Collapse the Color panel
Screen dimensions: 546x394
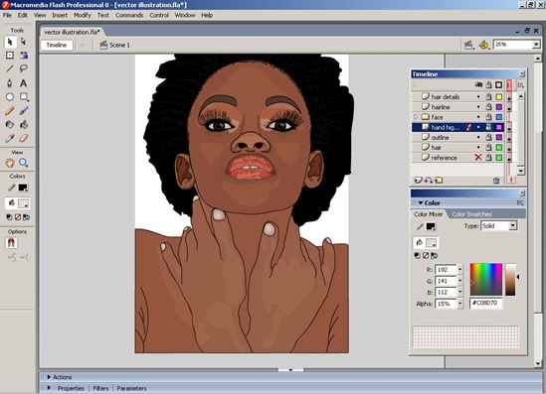(421, 202)
